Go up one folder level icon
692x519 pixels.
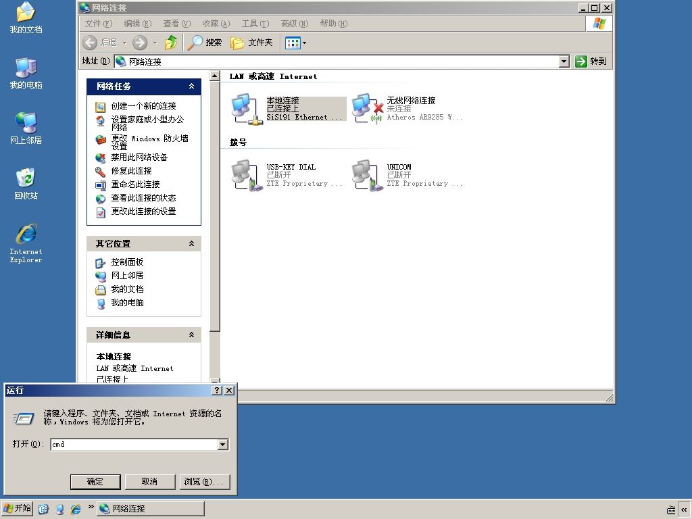pyautogui.click(x=171, y=43)
